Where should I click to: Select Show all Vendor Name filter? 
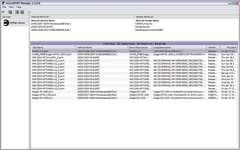point(147,20)
